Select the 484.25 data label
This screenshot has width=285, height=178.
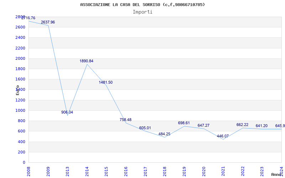click(164, 134)
